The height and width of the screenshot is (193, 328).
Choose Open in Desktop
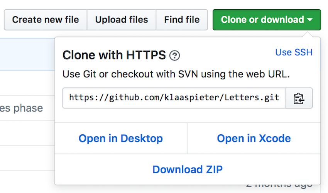coord(121,138)
